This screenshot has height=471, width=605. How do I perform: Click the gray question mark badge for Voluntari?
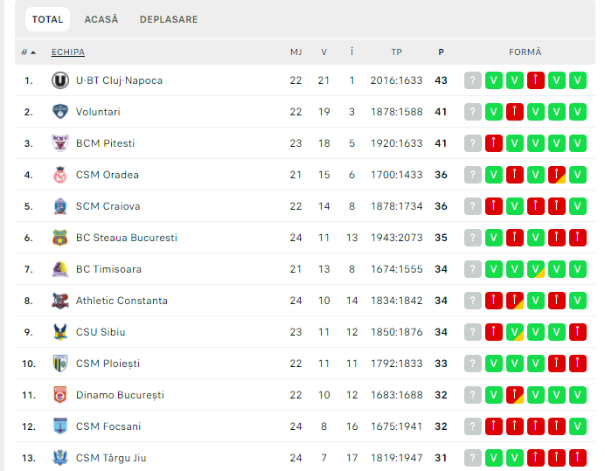[473, 112]
